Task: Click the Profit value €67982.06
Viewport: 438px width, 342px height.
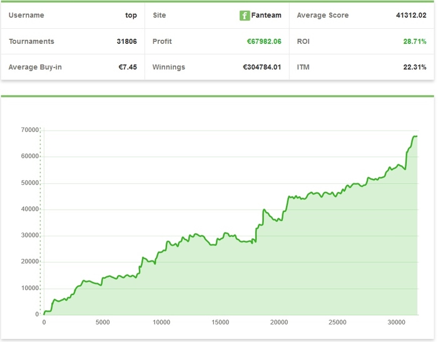Action: click(264, 41)
